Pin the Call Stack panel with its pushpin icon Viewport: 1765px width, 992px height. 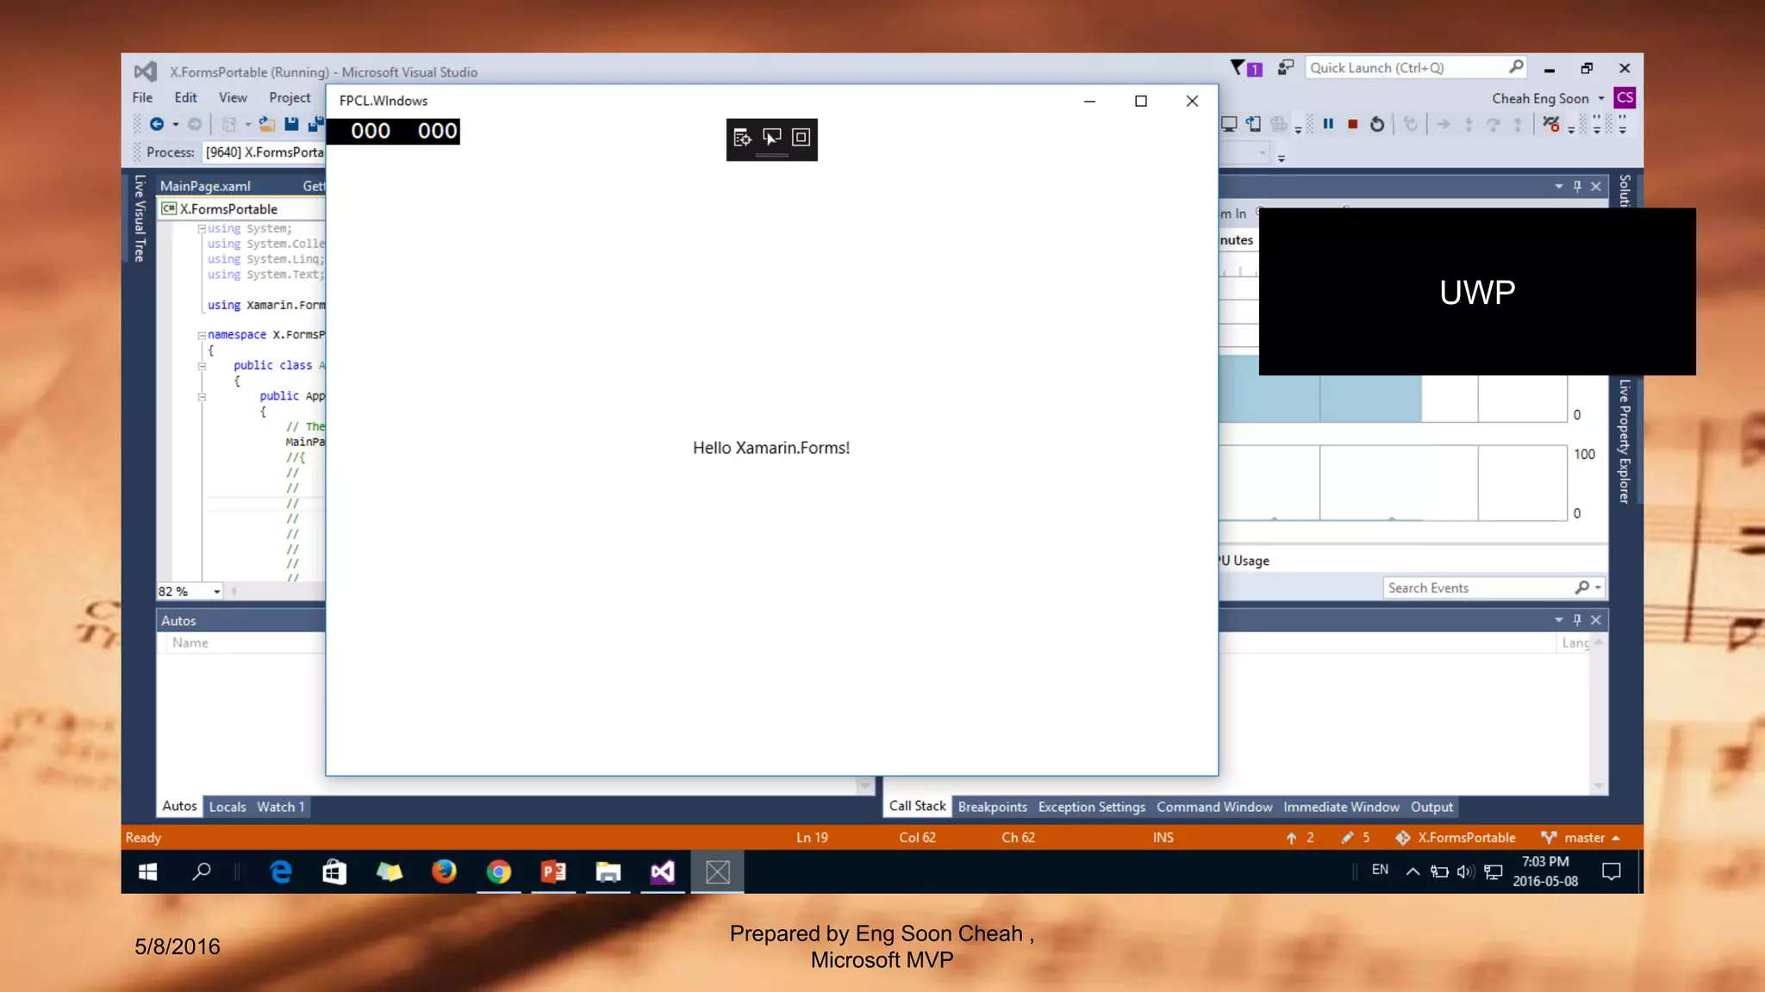point(1577,620)
